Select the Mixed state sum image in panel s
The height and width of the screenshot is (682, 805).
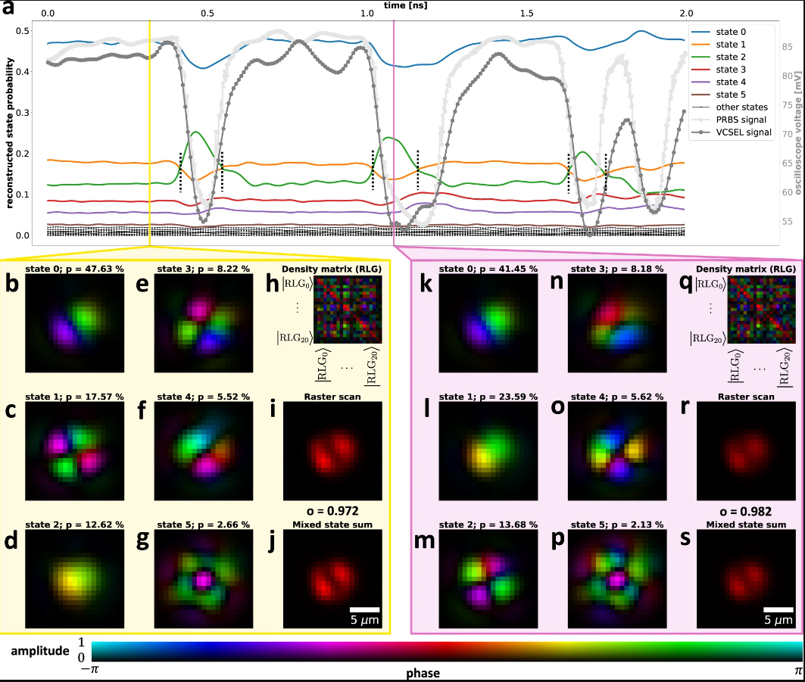click(746, 579)
